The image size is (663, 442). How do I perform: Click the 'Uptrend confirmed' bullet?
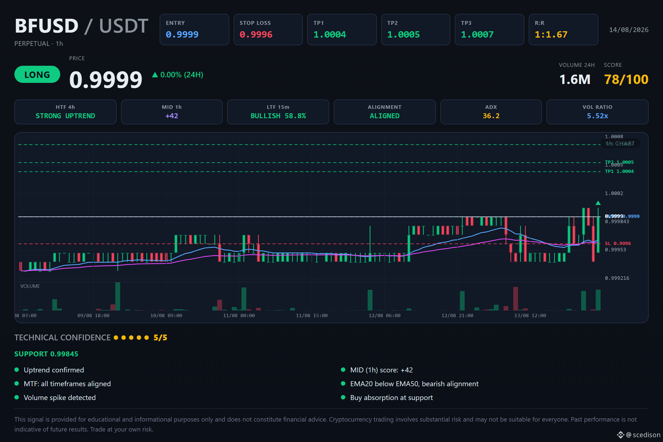54,370
